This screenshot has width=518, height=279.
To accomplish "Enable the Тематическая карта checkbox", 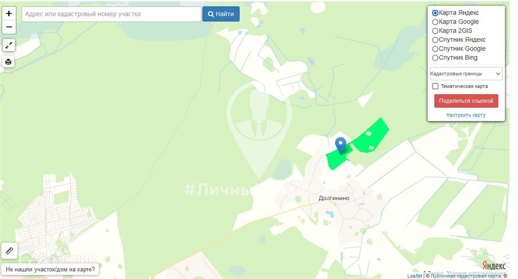I will point(436,86).
